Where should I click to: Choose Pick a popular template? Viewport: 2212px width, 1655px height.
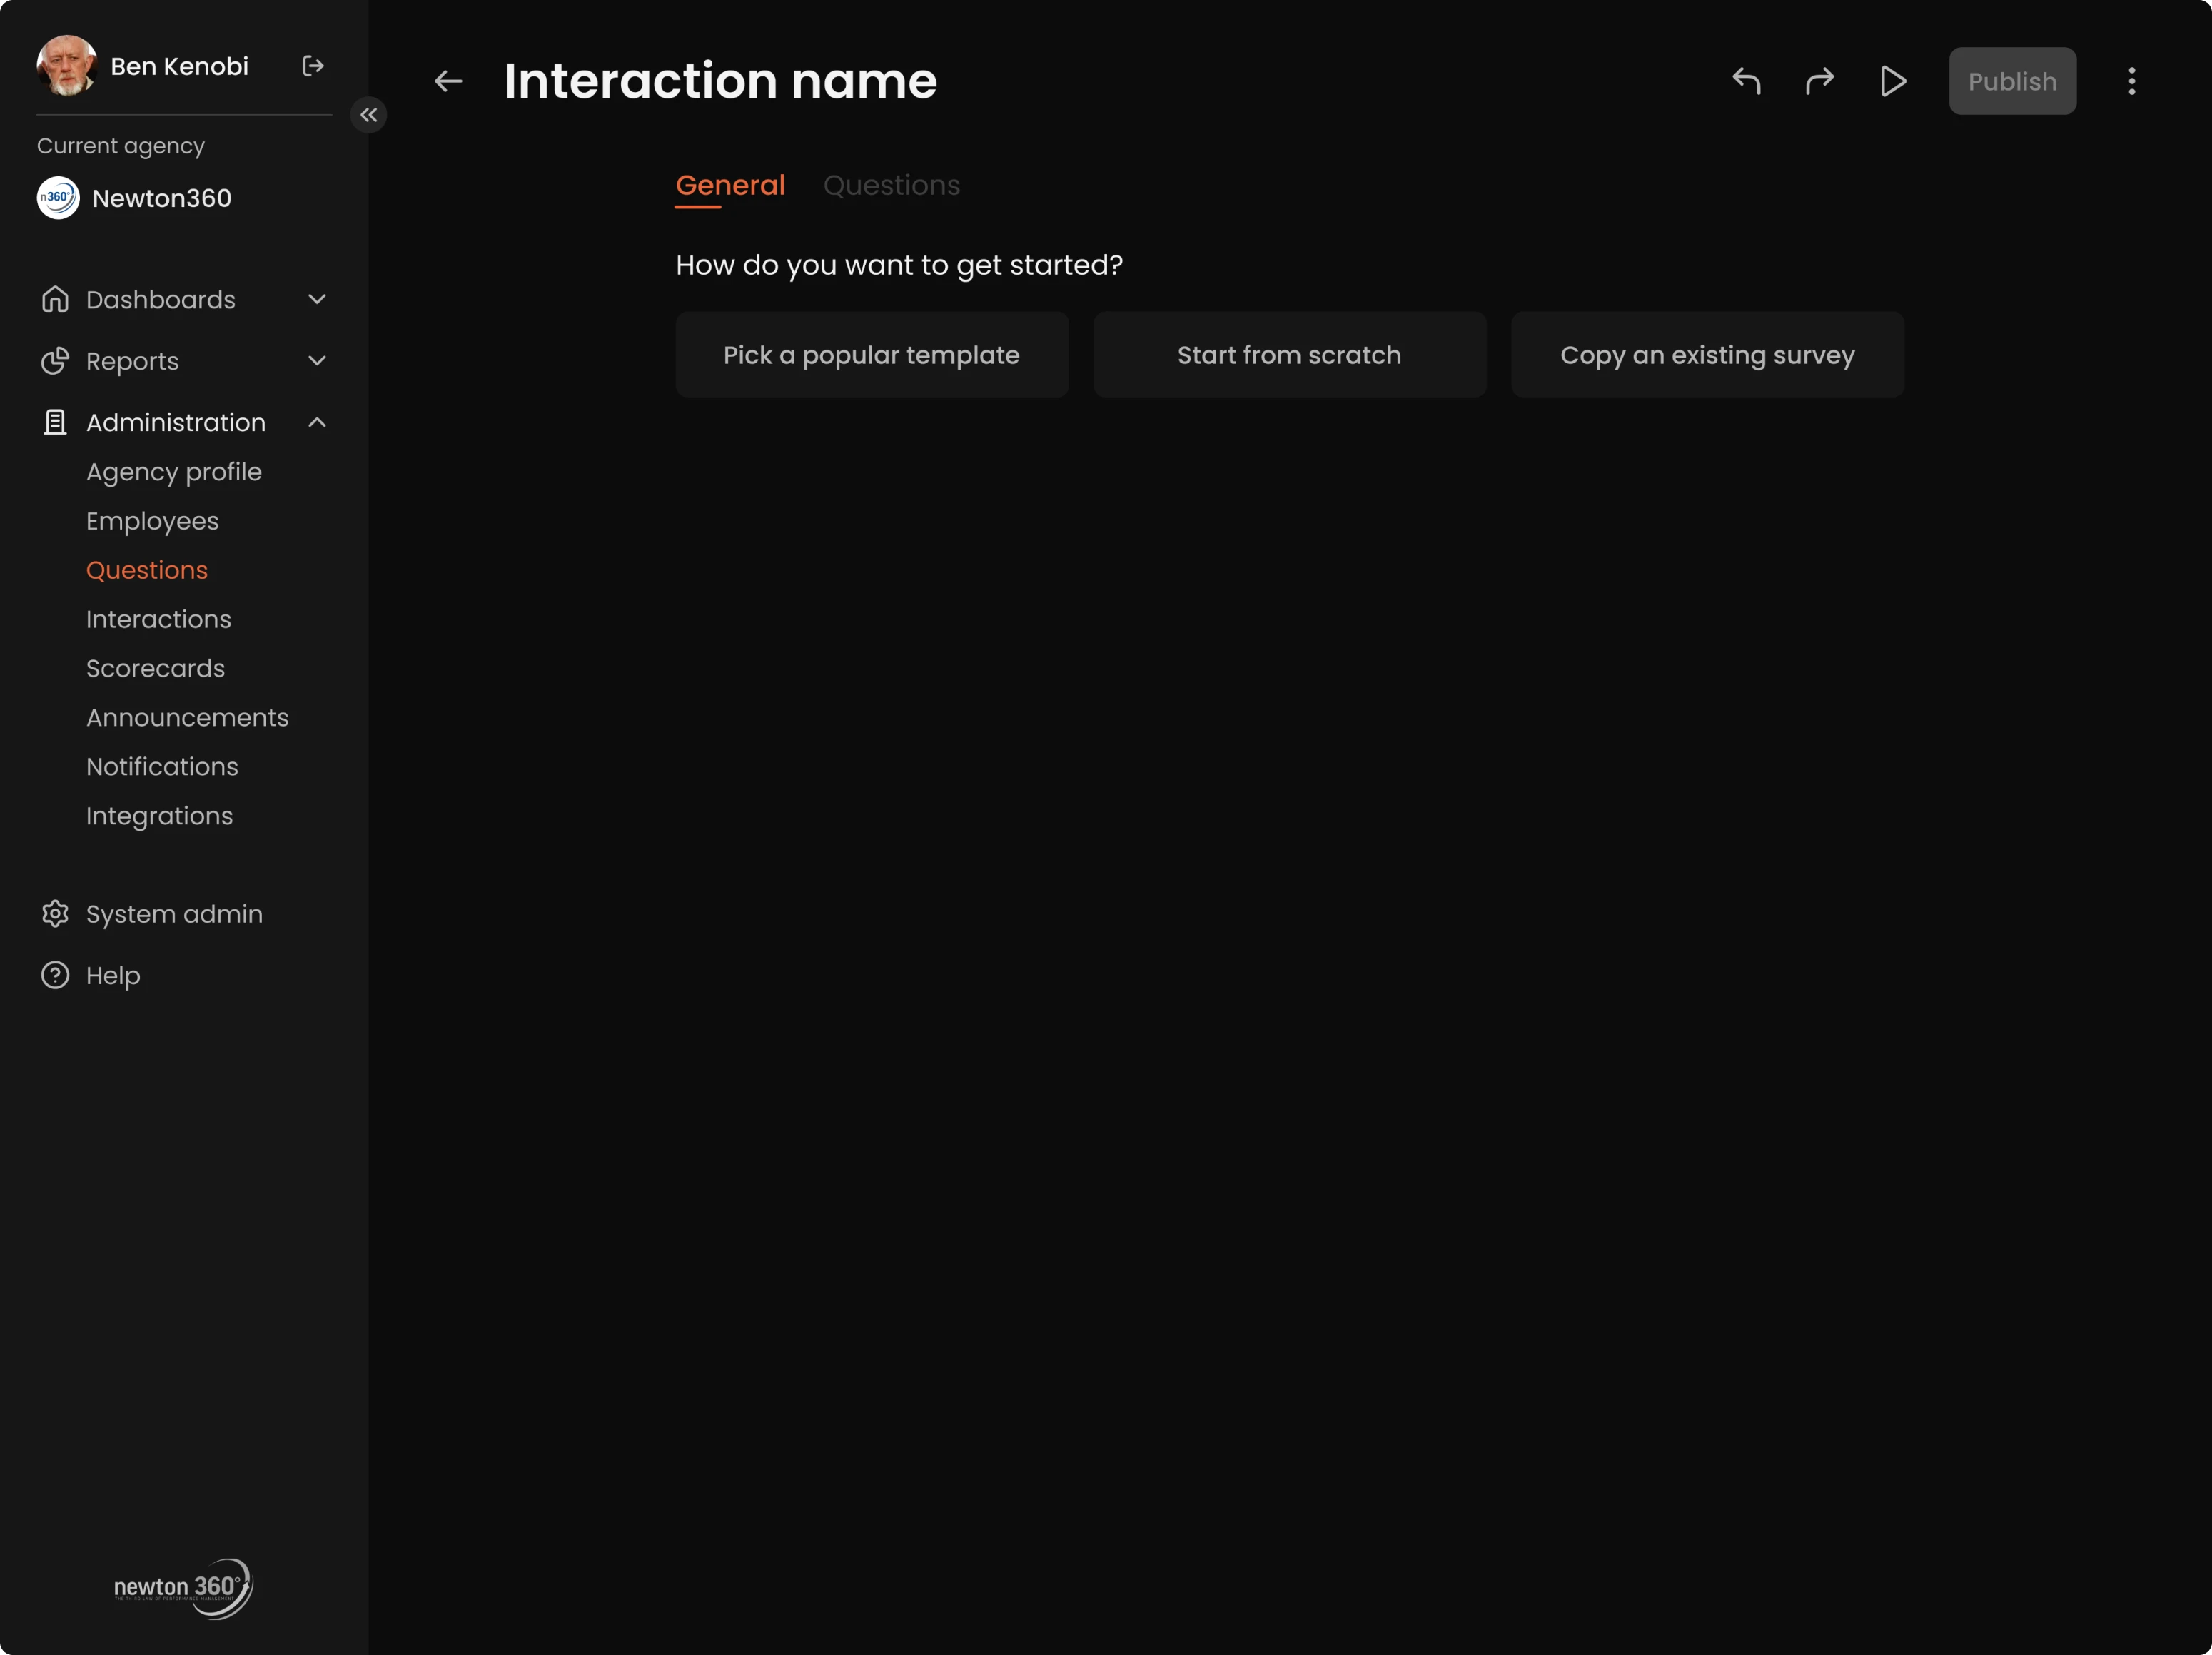[x=871, y=355]
